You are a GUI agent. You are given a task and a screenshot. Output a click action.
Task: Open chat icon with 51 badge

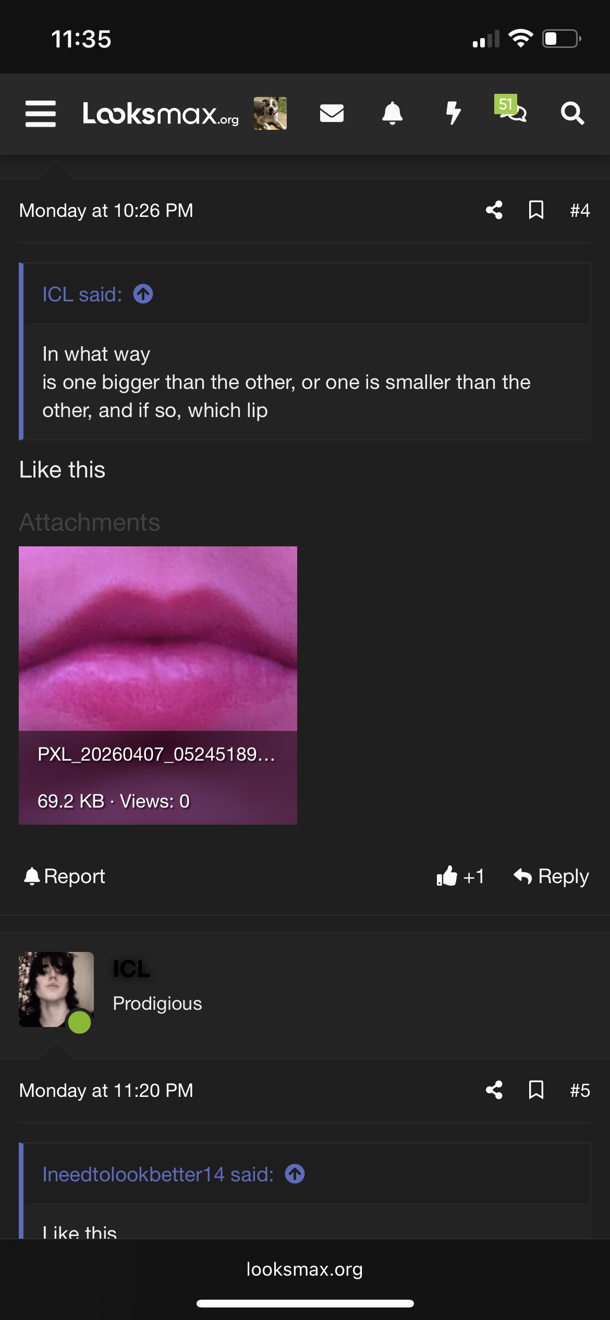pos(511,109)
